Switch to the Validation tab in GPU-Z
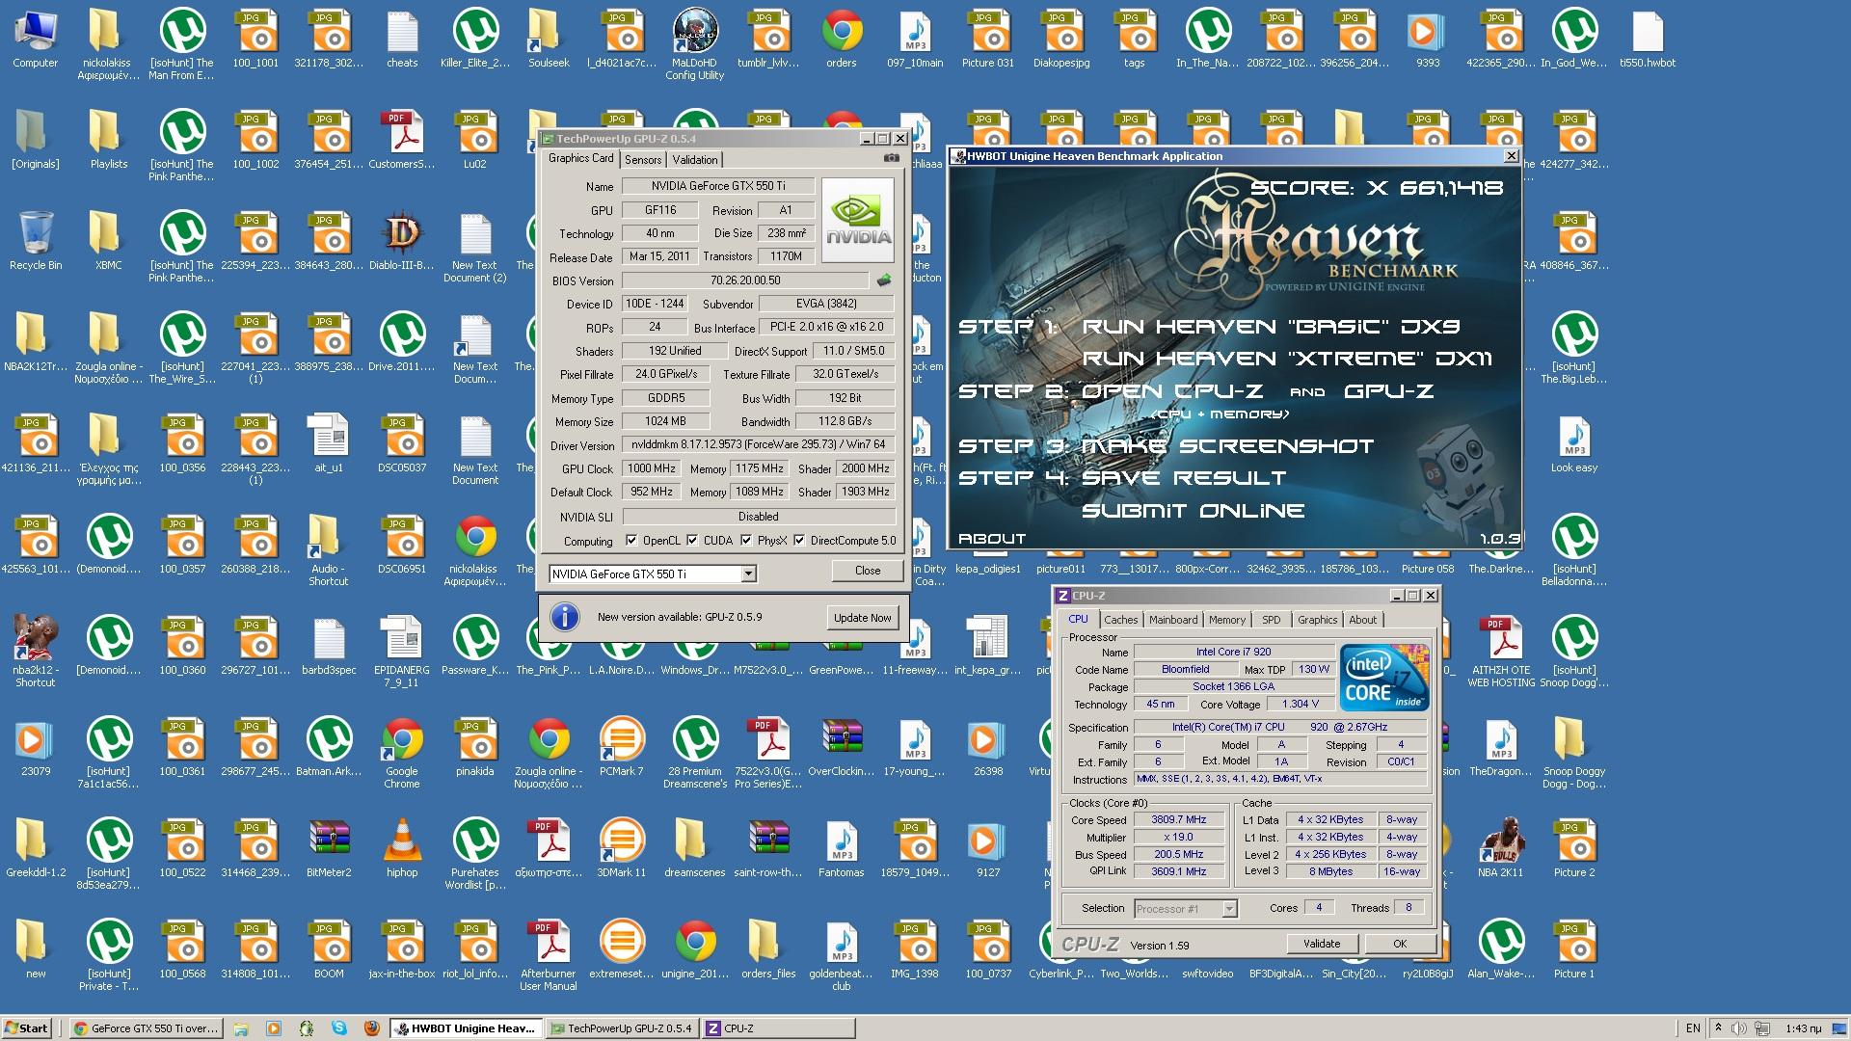 pyautogui.click(x=695, y=160)
